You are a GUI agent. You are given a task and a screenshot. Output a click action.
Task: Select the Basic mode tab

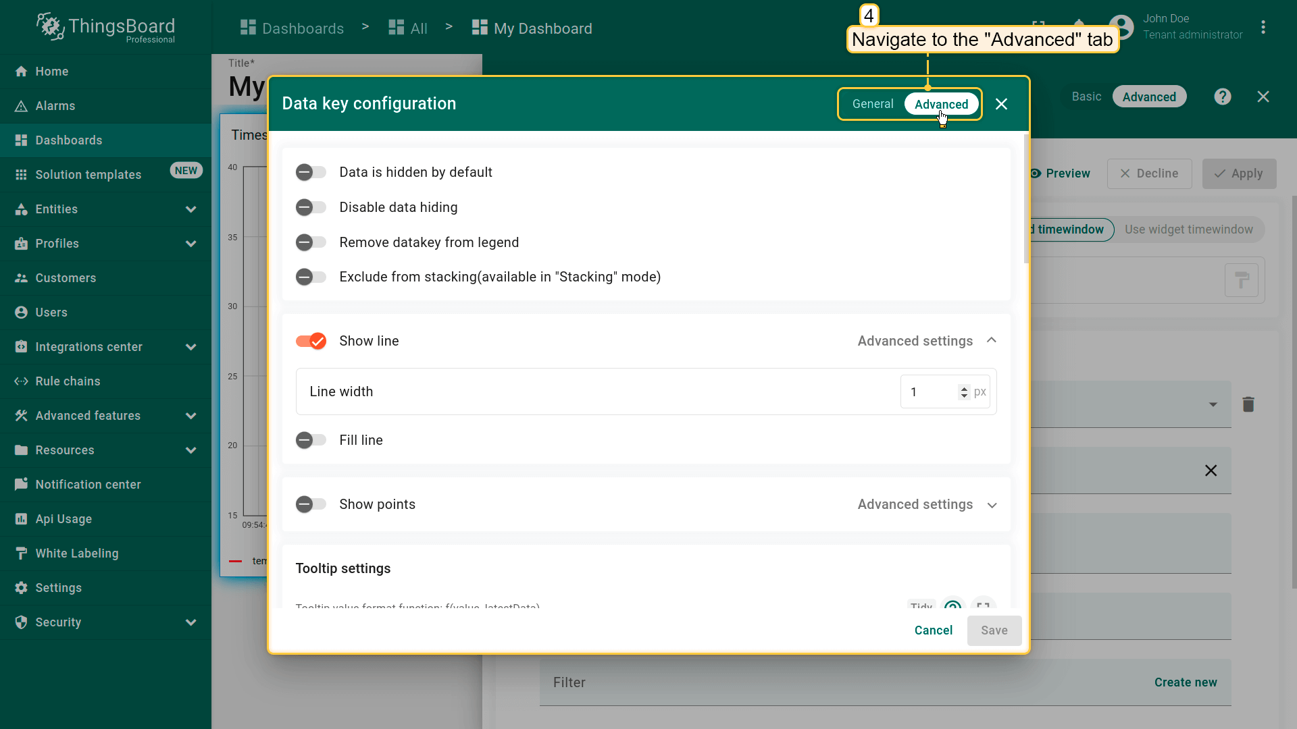tap(1086, 97)
